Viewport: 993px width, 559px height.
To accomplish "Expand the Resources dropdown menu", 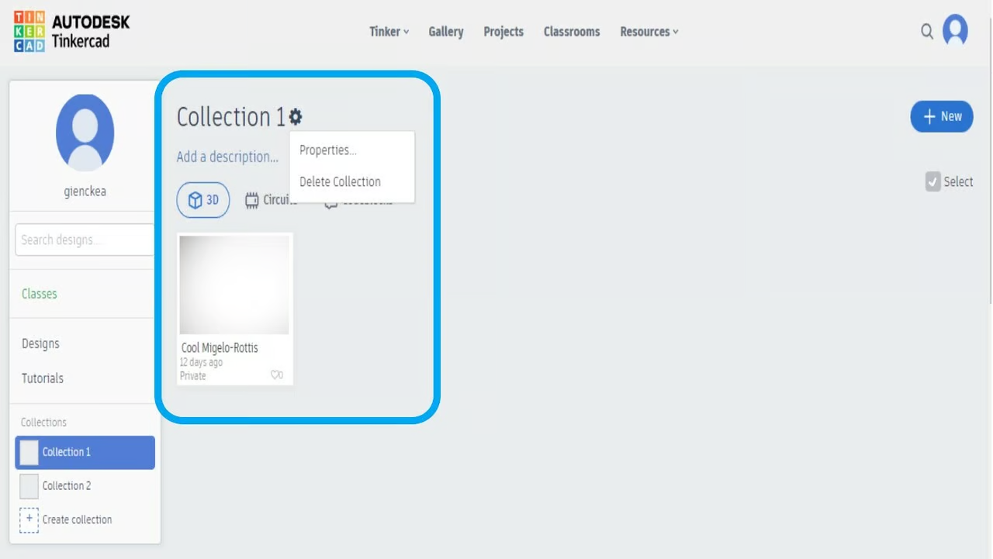I will point(649,32).
